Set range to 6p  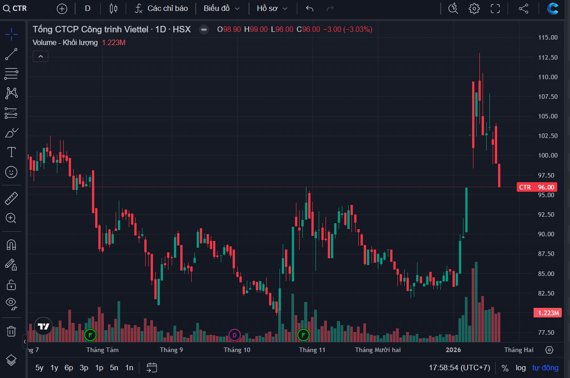coord(69,368)
